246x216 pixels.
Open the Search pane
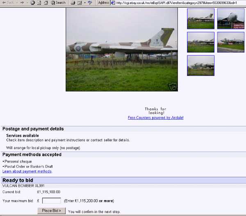58,2
